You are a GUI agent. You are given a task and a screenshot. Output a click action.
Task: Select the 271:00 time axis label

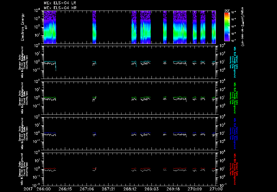216,189
